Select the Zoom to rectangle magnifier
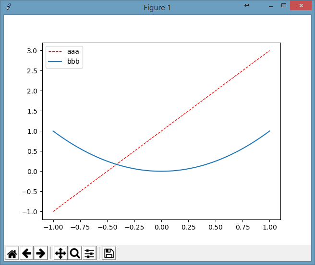Screen dimensions: 315x265 coord(75,253)
